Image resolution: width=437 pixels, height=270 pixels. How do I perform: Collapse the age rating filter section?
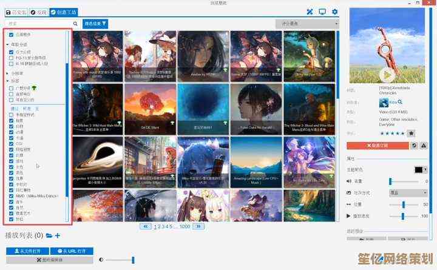(7, 44)
